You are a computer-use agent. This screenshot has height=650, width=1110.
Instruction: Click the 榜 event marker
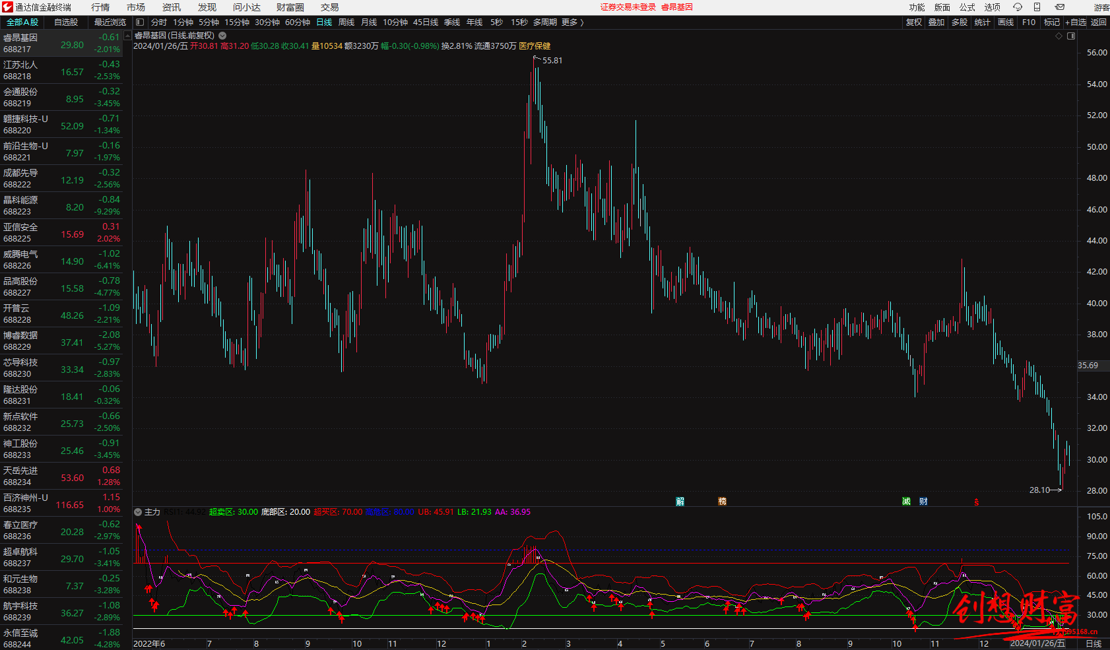tap(722, 502)
